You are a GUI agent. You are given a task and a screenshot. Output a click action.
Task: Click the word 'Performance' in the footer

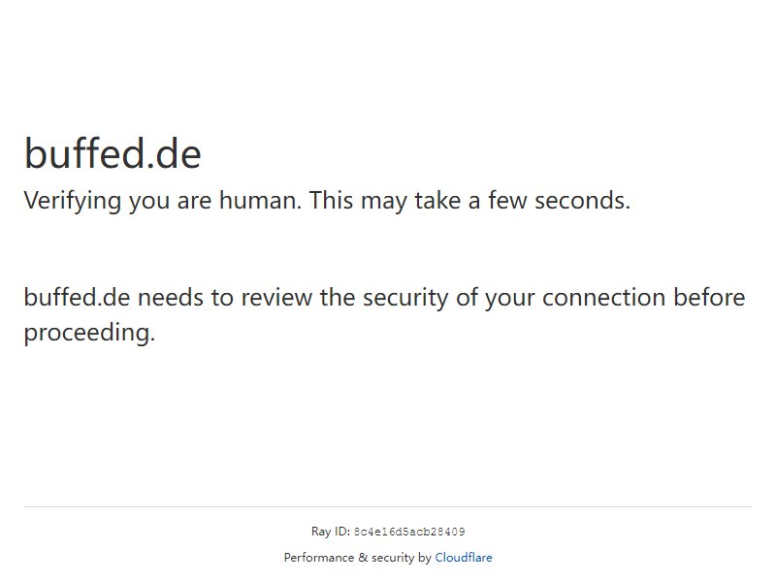tap(319, 558)
